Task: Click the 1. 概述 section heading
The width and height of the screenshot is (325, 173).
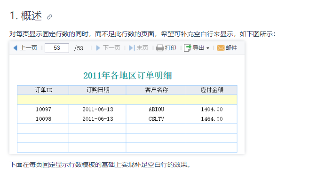Action: pyautogui.click(x=26, y=16)
